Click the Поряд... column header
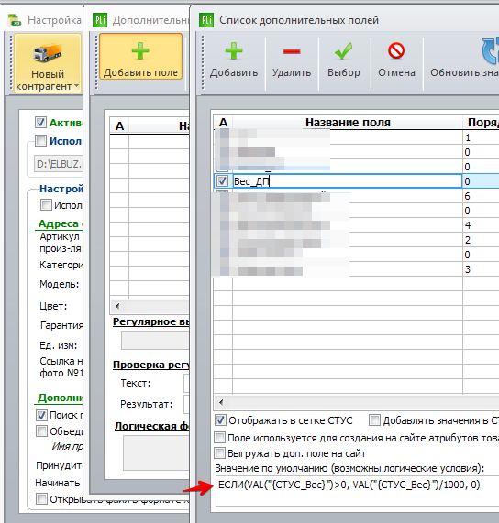 pos(481,123)
